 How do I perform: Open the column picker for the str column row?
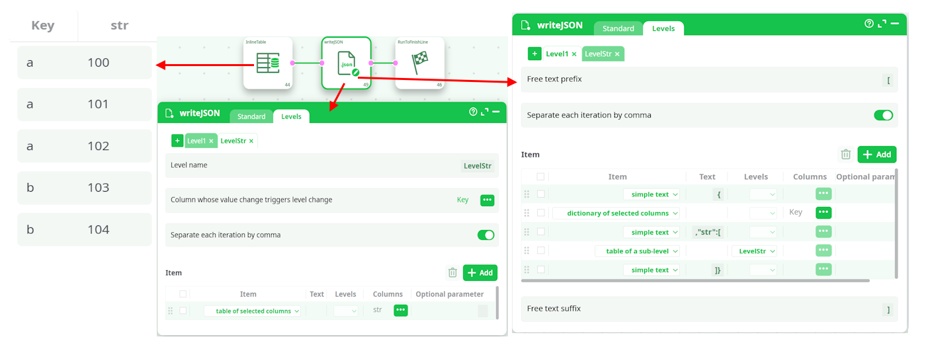tap(400, 311)
